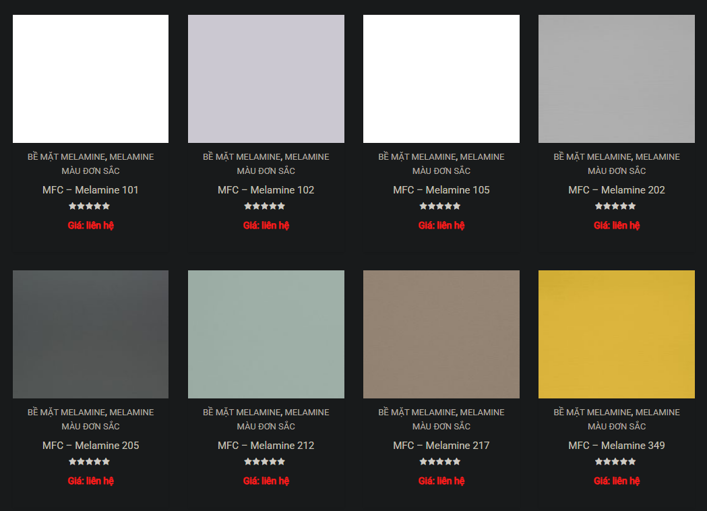707x511 pixels.
Task: Click the 'MFC – Melamine 102' product title
Action: [266, 190]
